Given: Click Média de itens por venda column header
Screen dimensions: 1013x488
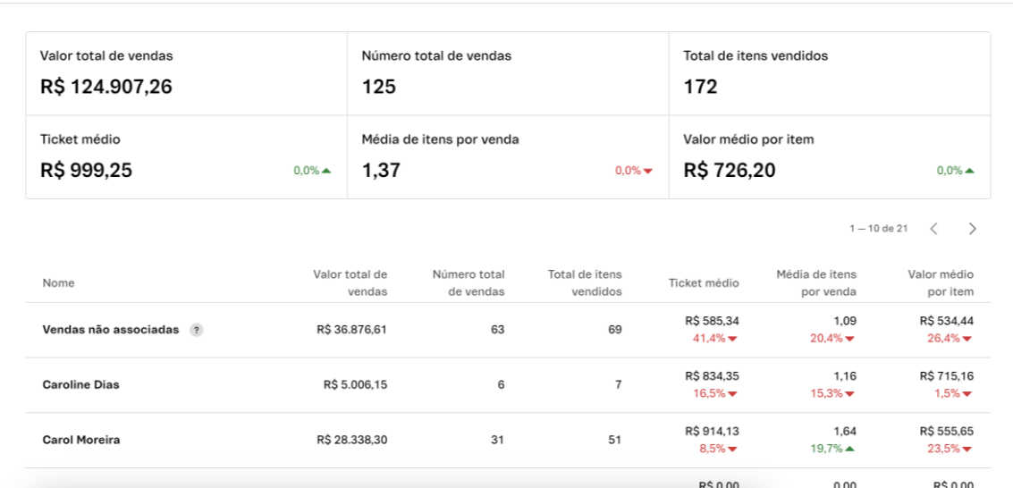Looking at the screenshot, I should pyautogui.click(x=815, y=282).
